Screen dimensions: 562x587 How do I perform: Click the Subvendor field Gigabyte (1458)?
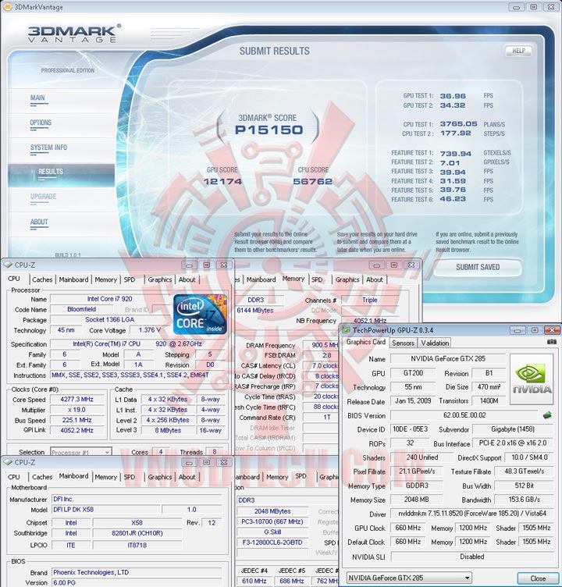513,429
